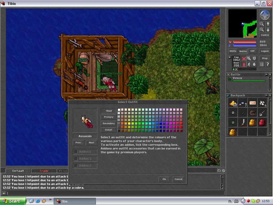Select defensive fighting mode (shield)
Viewport: 273px width, 205px height.
click(x=254, y=58)
